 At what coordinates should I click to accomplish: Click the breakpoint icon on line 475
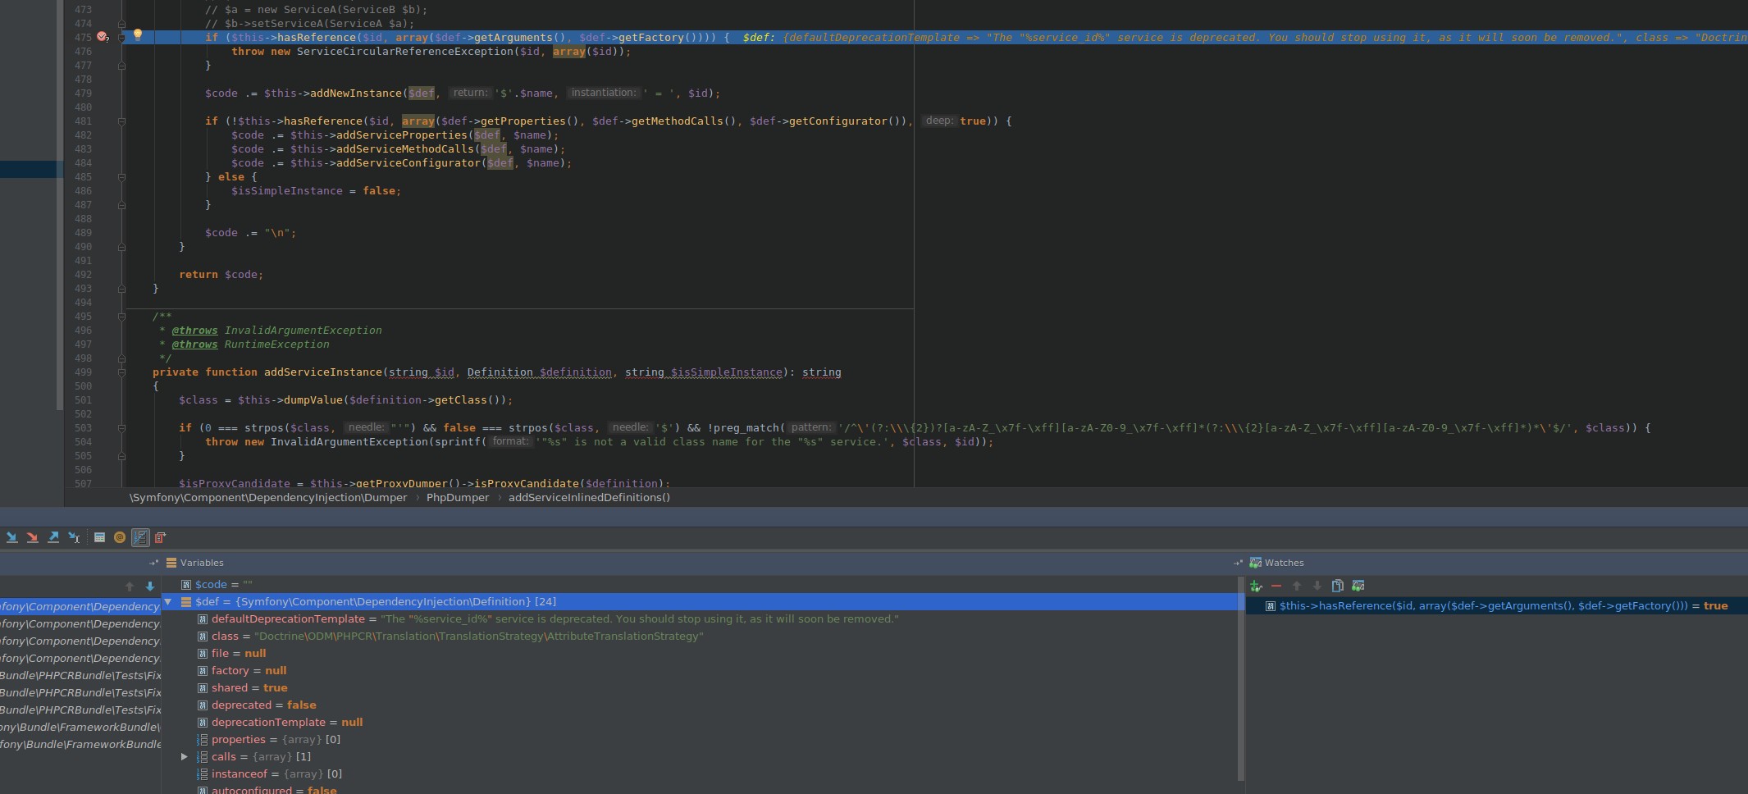[103, 37]
